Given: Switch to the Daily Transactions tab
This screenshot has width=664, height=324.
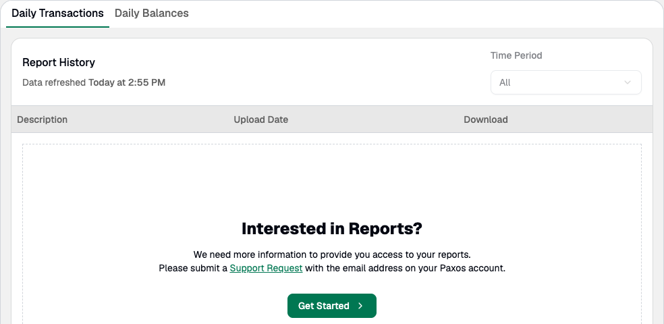Looking at the screenshot, I should [57, 13].
